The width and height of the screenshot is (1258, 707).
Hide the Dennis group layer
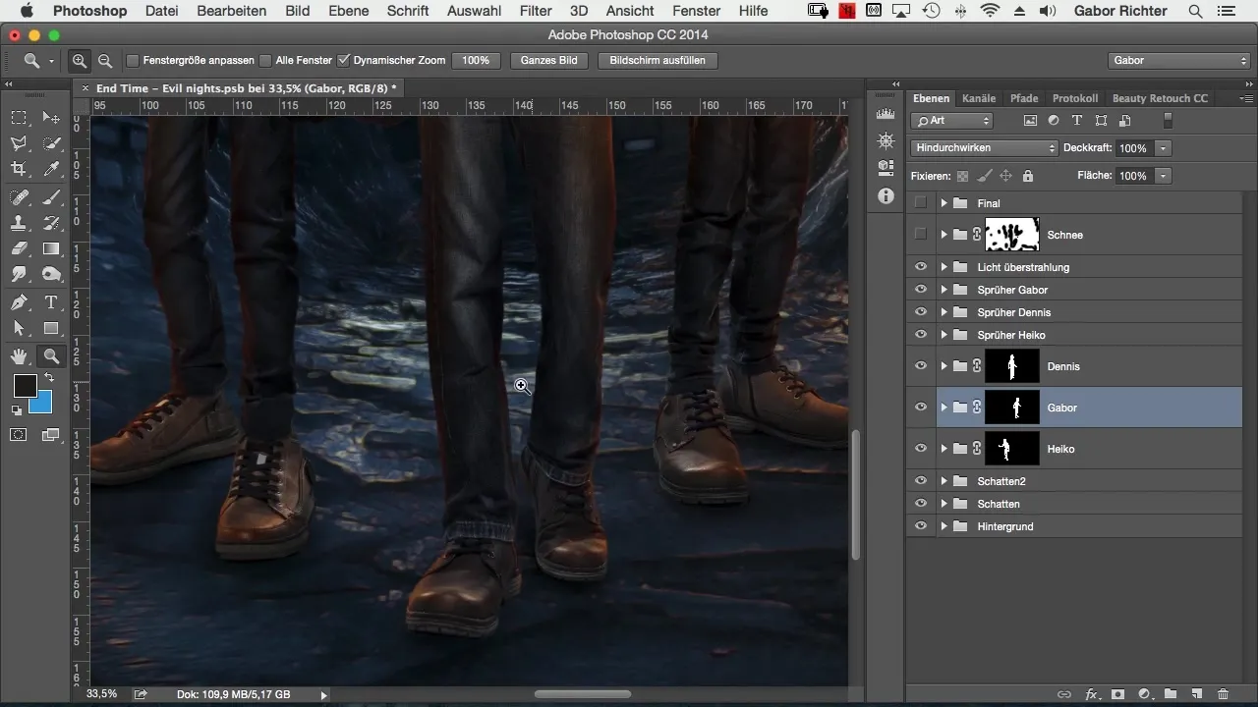pos(921,366)
